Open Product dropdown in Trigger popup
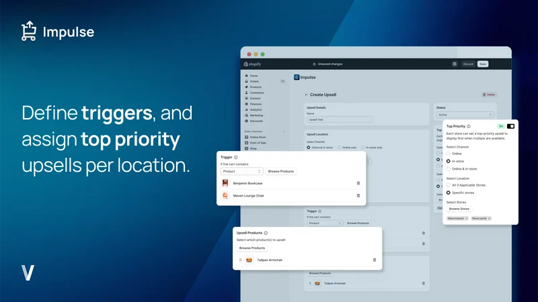Image resolution: width=538 pixels, height=302 pixels. (x=241, y=171)
